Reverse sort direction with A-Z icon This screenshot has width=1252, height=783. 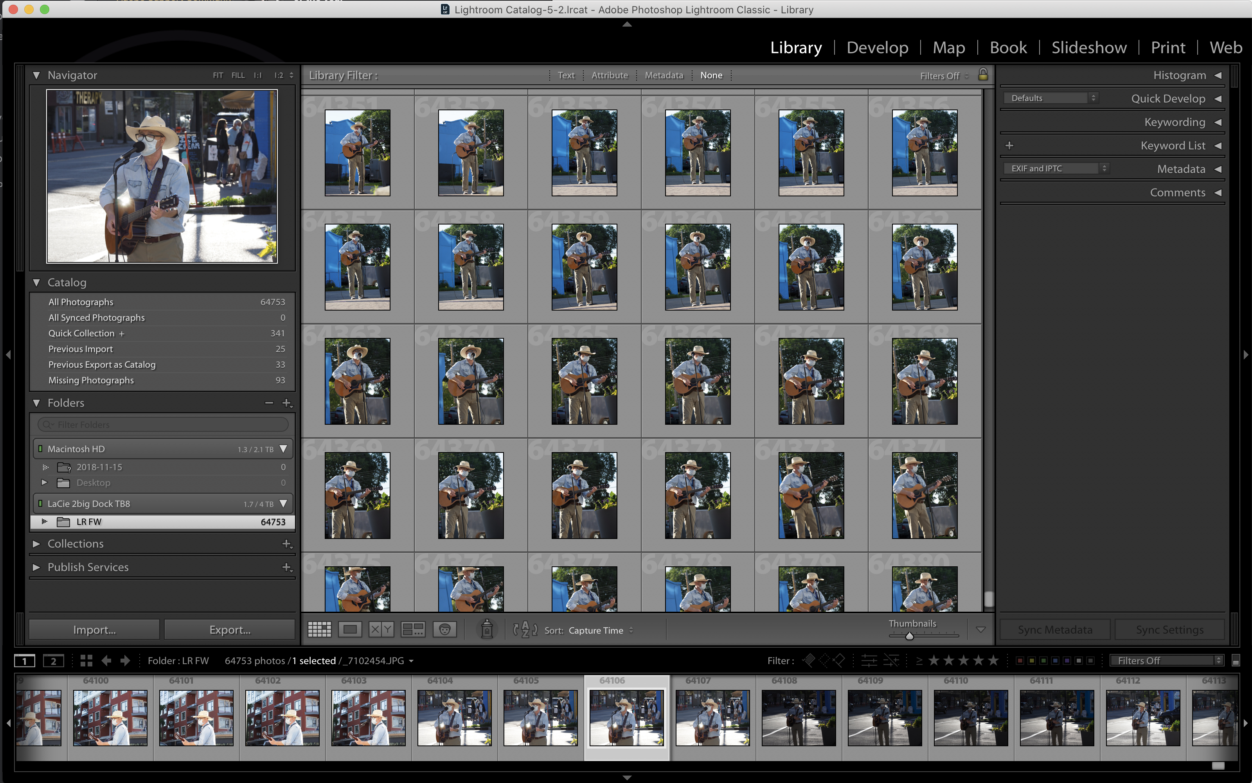525,630
